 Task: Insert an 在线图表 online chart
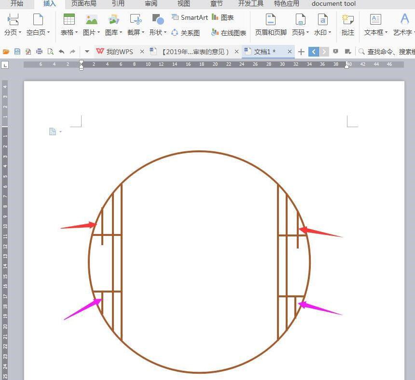pyautogui.click(x=229, y=32)
